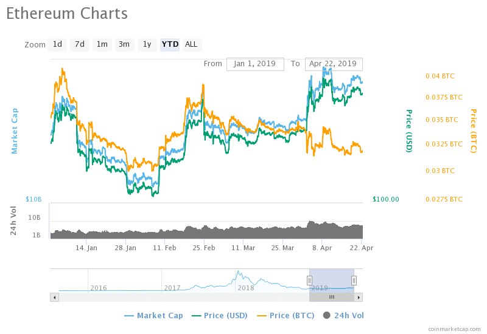487x334 pixels.
Task: Click the navigator's right range handle
Action: [x=354, y=281]
